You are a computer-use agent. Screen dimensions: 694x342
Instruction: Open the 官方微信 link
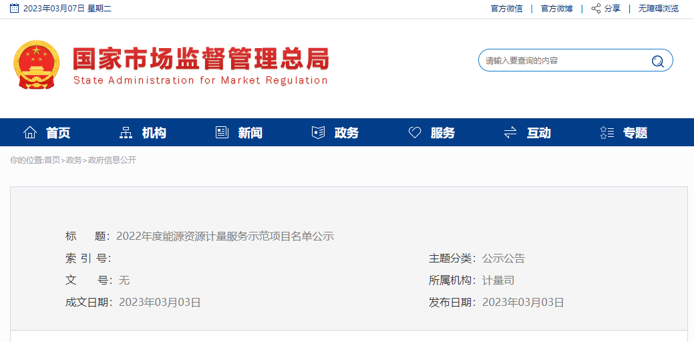(x=506, y=9)
